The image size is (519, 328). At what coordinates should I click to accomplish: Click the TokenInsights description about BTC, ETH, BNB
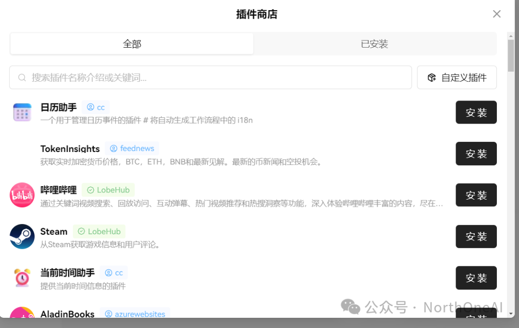click(x=182, y=162)
